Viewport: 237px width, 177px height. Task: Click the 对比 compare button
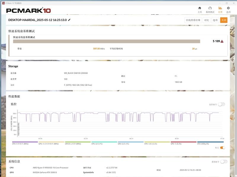pyautogui.click(x=206, y=20)
